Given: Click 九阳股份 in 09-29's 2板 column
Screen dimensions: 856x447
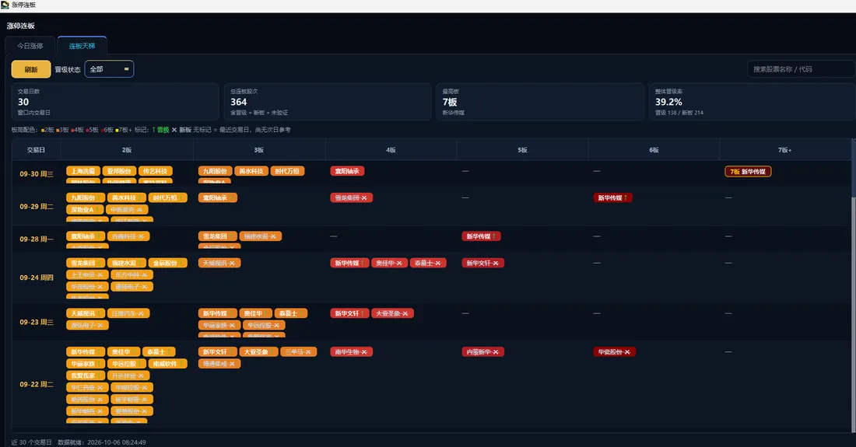Looking at the screenshot, I should pyautogui.click(x=86, y=198).
